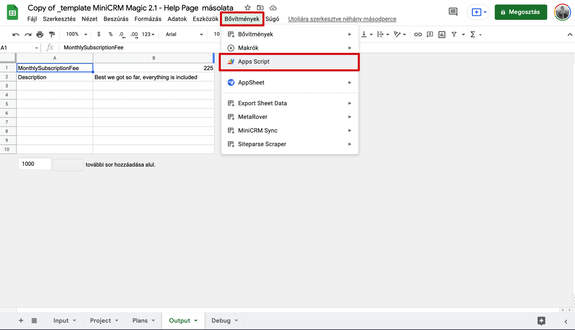
Task: Open the Fájl menu
Action: coord(32,19)
